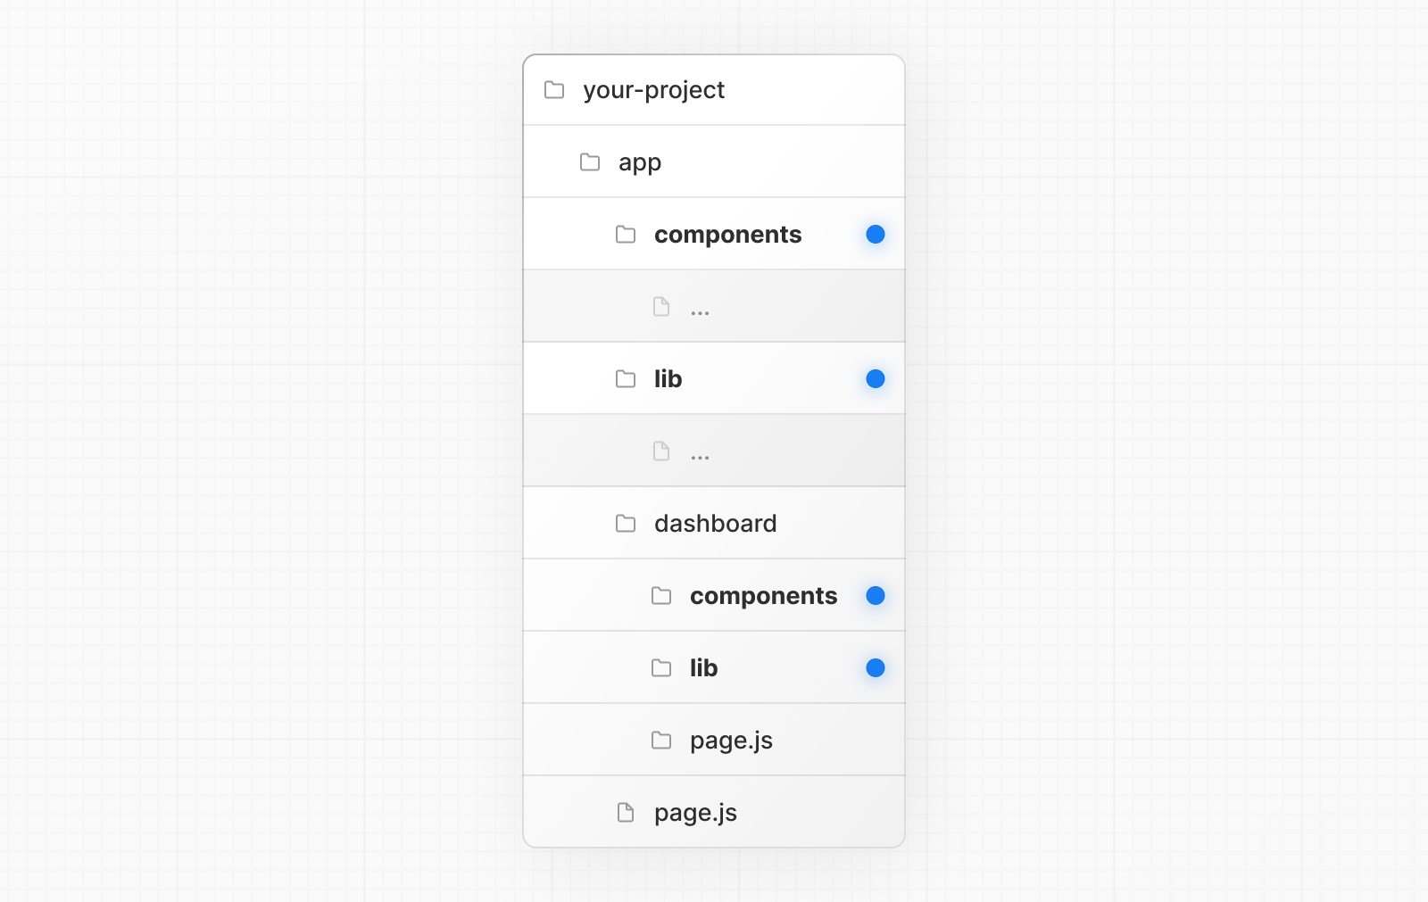Click the file icon beside root page.js
Image resolution: width=1428 pixels, height=902 pixels.
point(626,813)
